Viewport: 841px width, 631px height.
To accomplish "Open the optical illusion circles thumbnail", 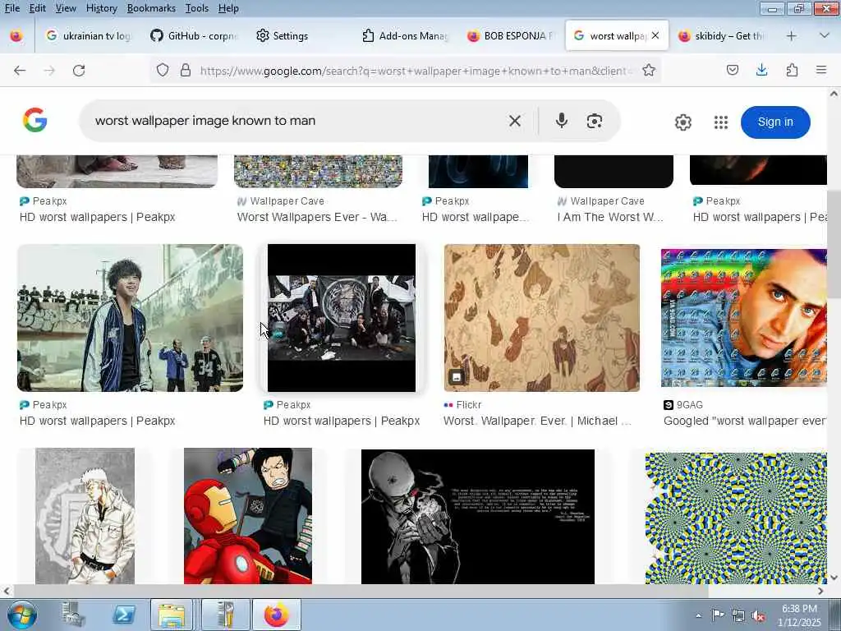I will (x=736, y=518).
